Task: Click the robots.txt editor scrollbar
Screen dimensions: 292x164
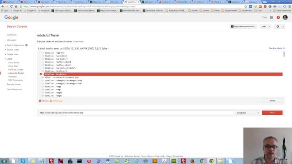Action: tap(284, 54)
